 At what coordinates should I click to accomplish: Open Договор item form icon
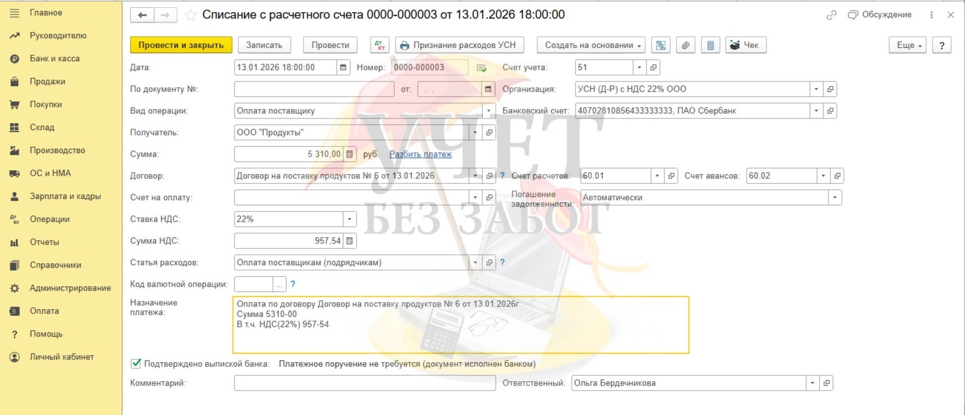490,176
